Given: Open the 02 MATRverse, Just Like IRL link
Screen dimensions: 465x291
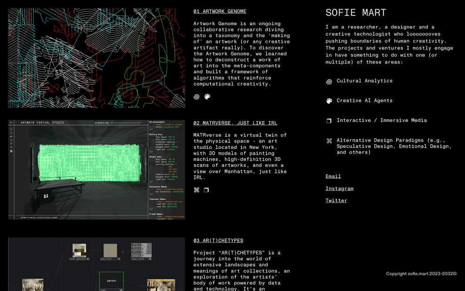Looking at the screenshot, I should [235, 123].
